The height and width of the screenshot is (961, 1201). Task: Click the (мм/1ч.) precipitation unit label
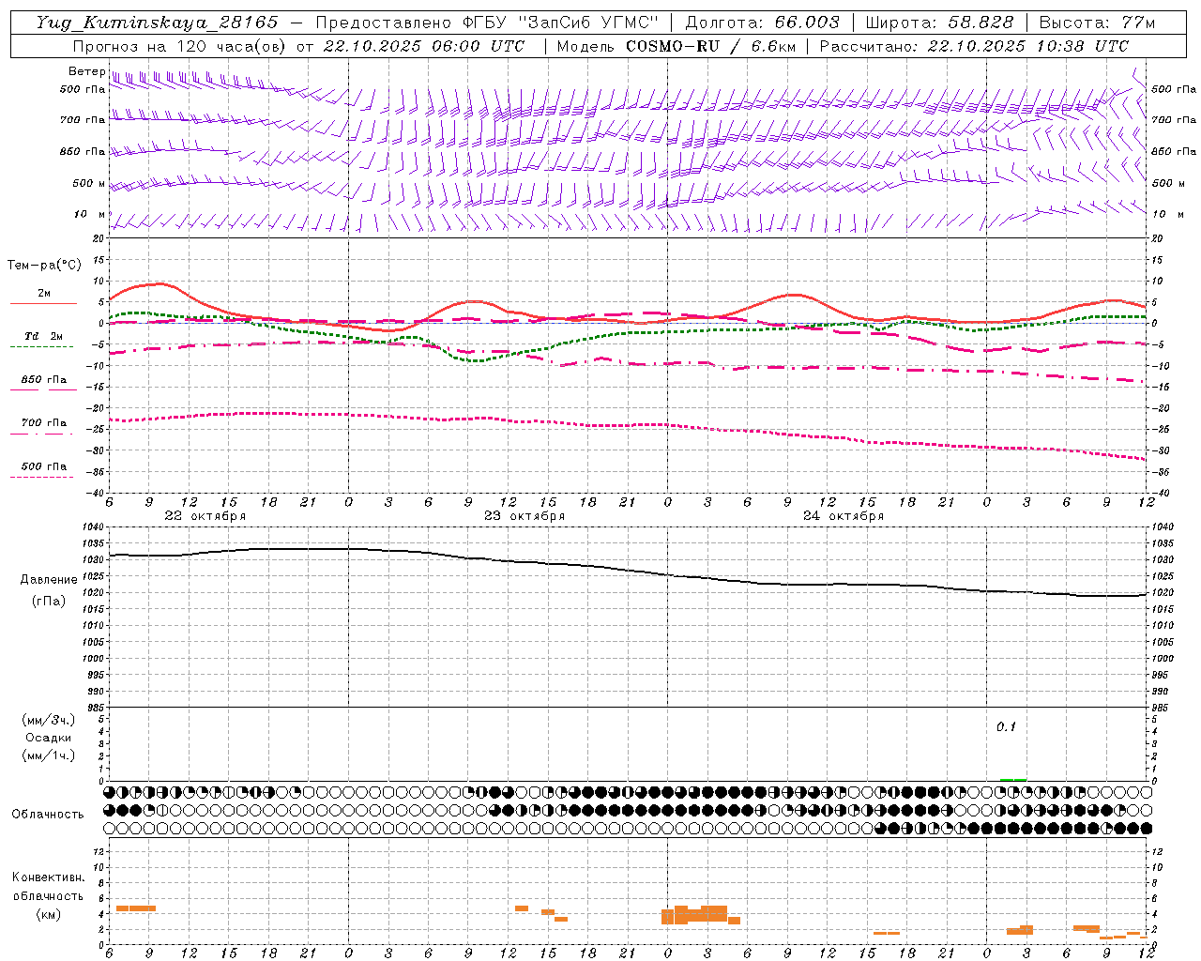point(49,755)
